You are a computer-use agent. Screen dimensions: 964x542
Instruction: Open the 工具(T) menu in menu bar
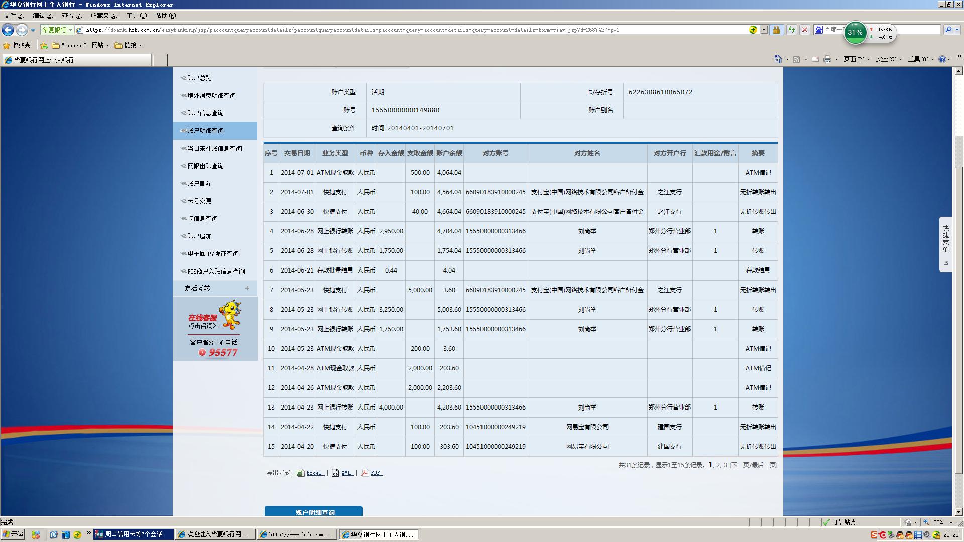[x=136, y=16]
